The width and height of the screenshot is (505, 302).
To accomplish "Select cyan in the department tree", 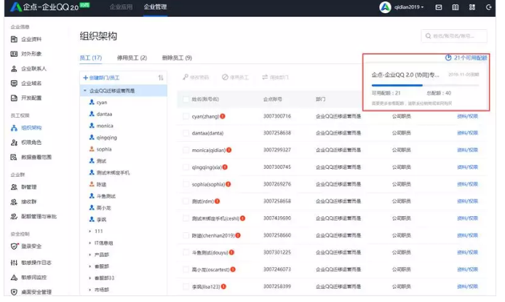I will click(x=102, y=103).
